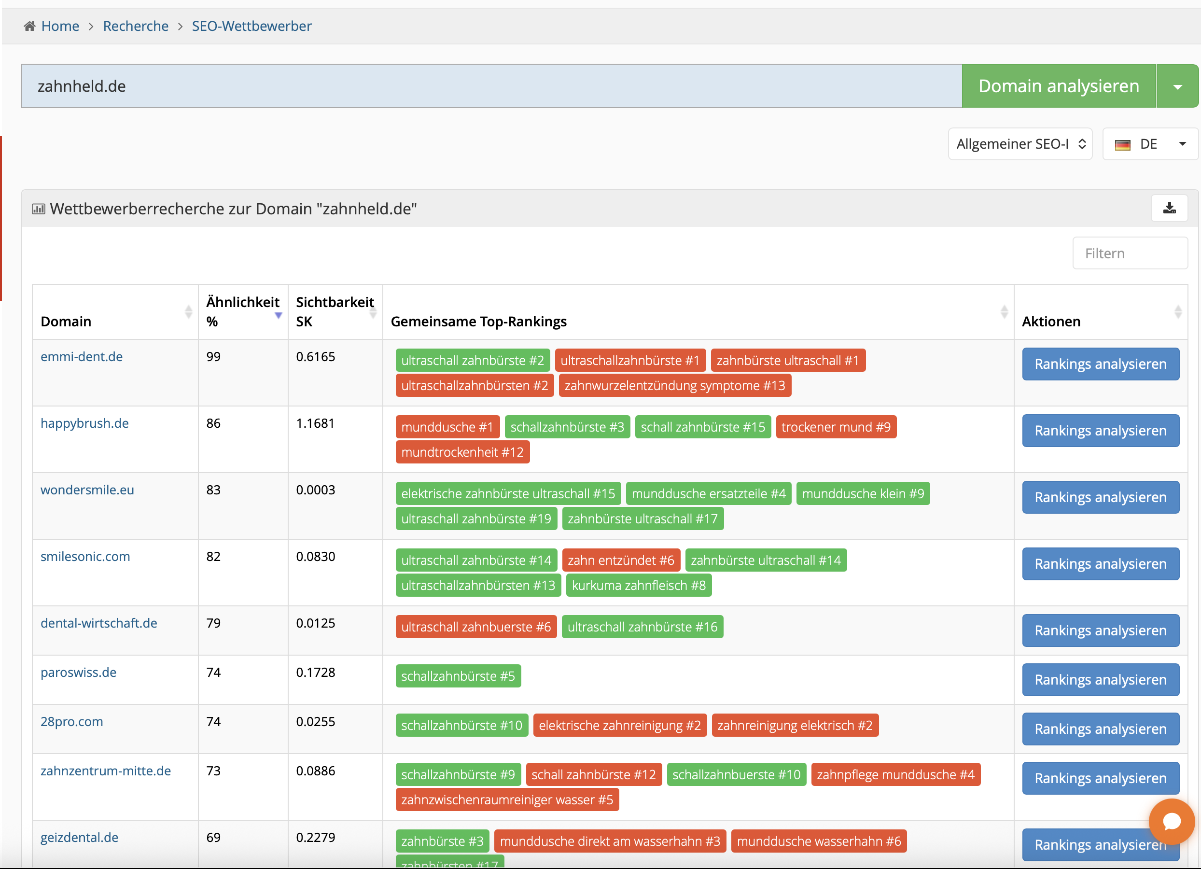The width and height of the screenshot is (1201, 869).
Task: Click 'ultraschall zahnbuerste #6' tag
Action: (x=476, y=628)
